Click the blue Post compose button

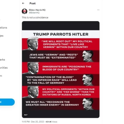[7, 102]
